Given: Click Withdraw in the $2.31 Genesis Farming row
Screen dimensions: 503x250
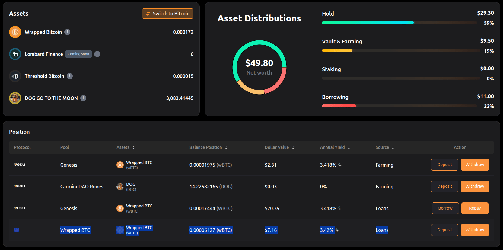Looking at the screenshot, I should pyautogui.click(x=475, y=165).
